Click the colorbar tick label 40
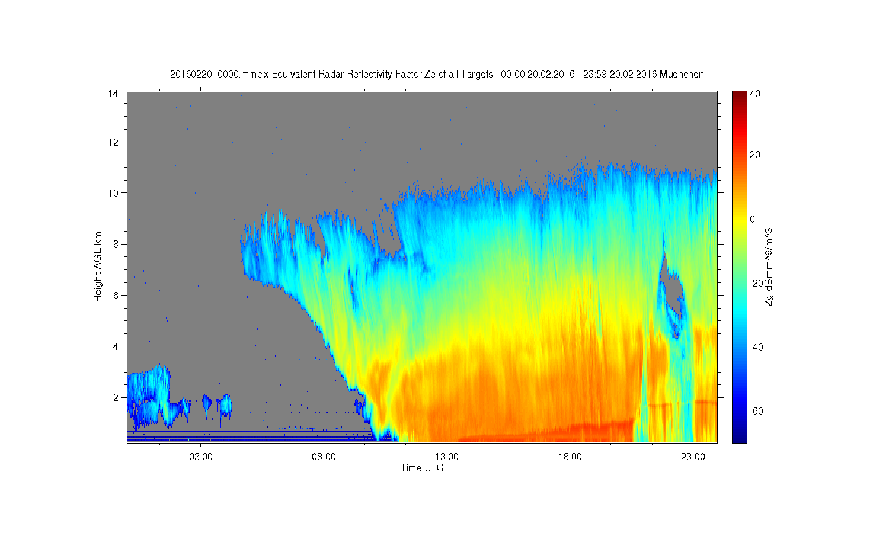 (x=755, y=94)
